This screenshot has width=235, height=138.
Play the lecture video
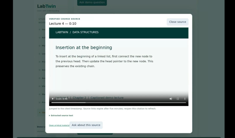click(x=52, y=99)
